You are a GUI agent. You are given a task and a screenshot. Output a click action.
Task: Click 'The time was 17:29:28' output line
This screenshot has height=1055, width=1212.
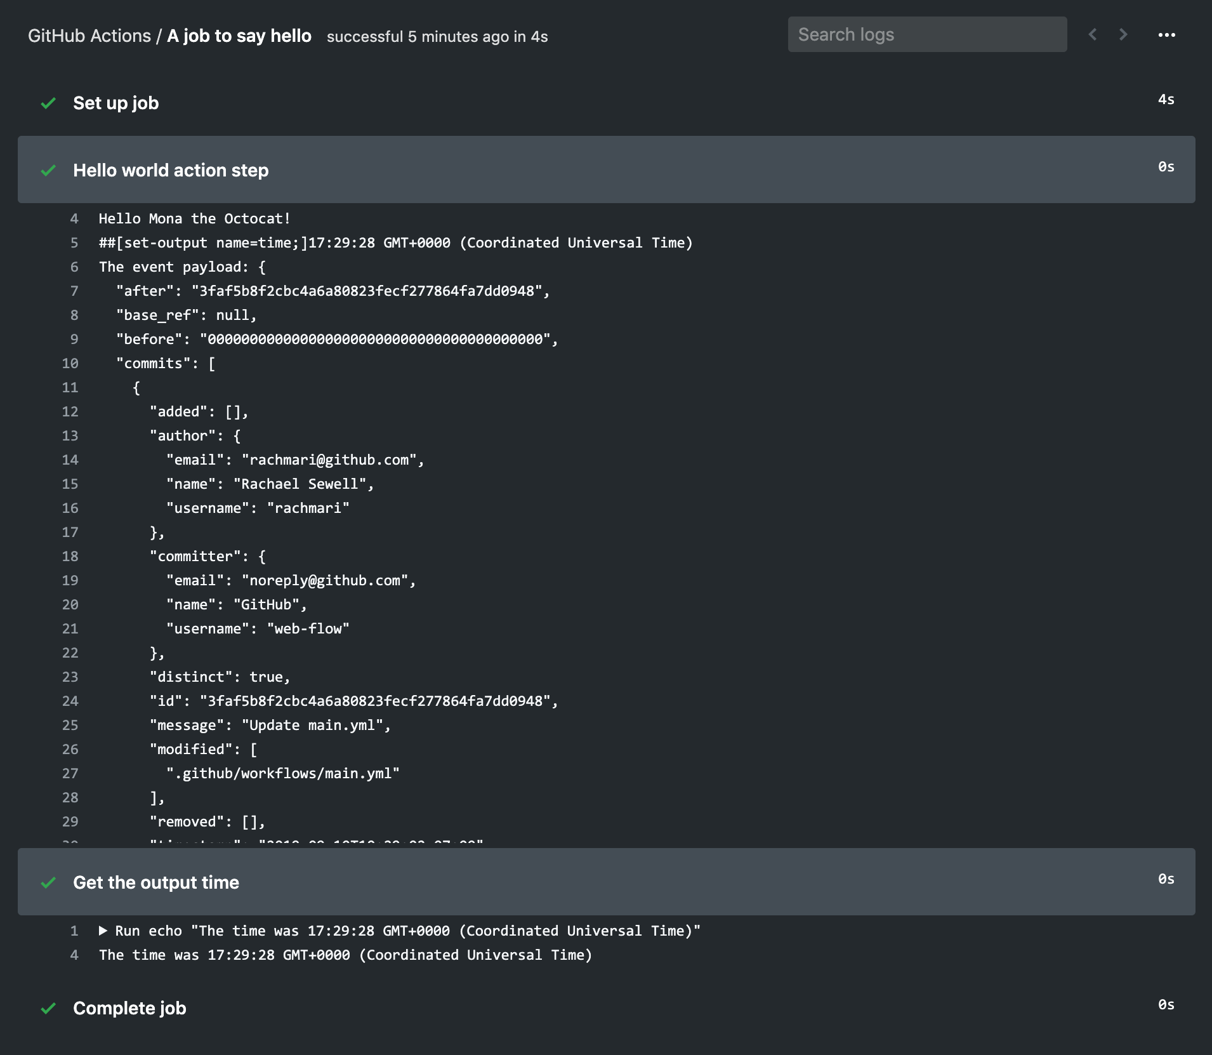click(345, 955)
